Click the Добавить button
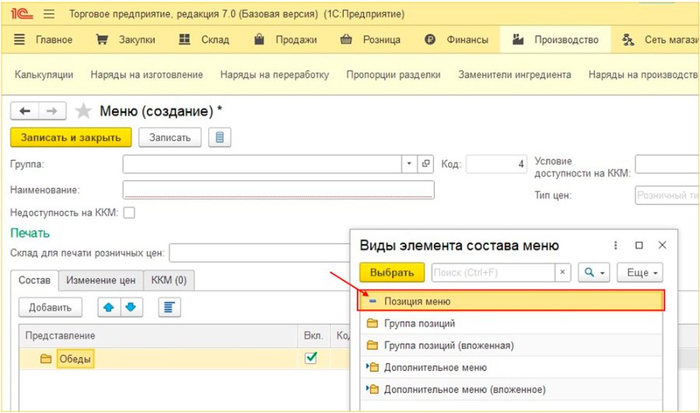The width and height of the screenshot is (700, 413). click(50, 308)
